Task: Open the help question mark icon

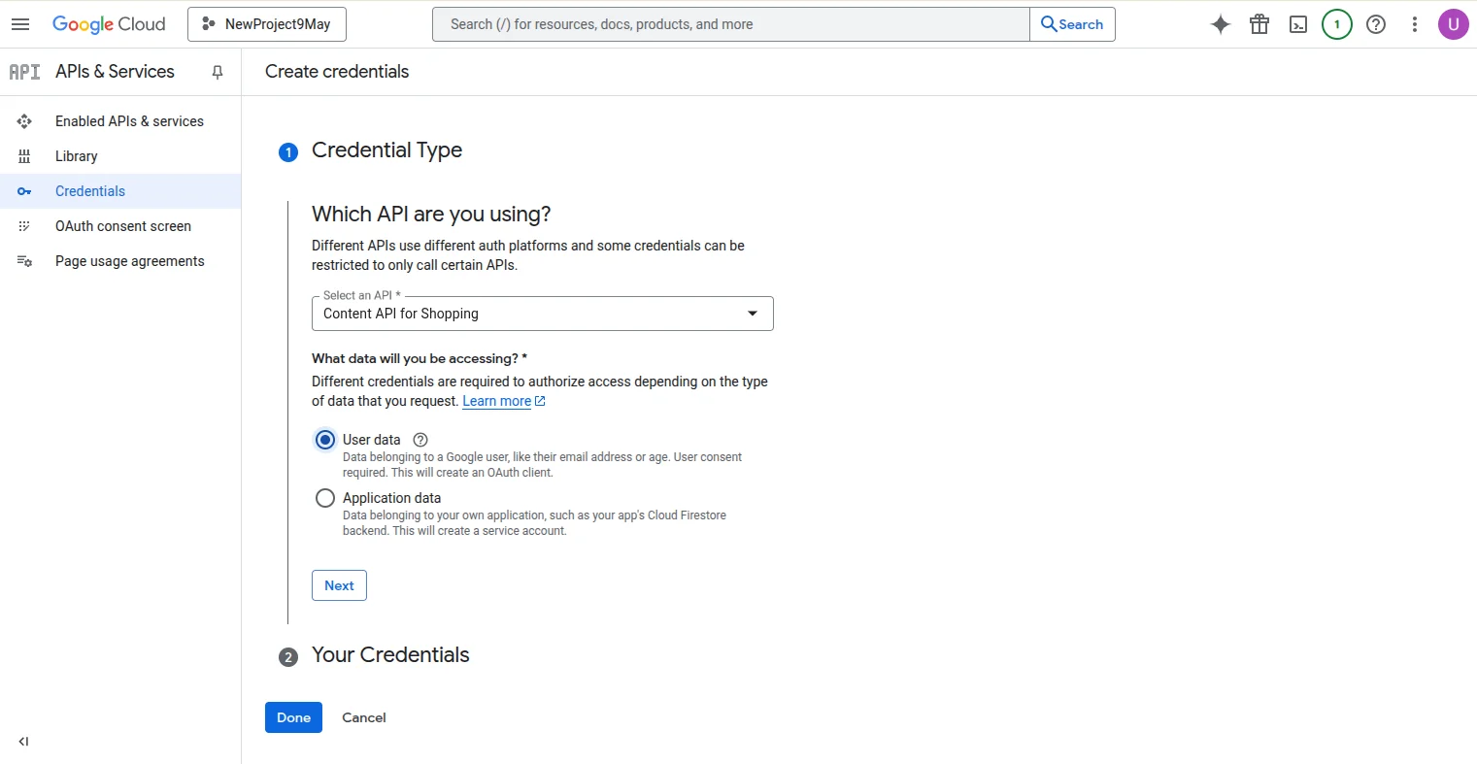Action: [1375, 24]
